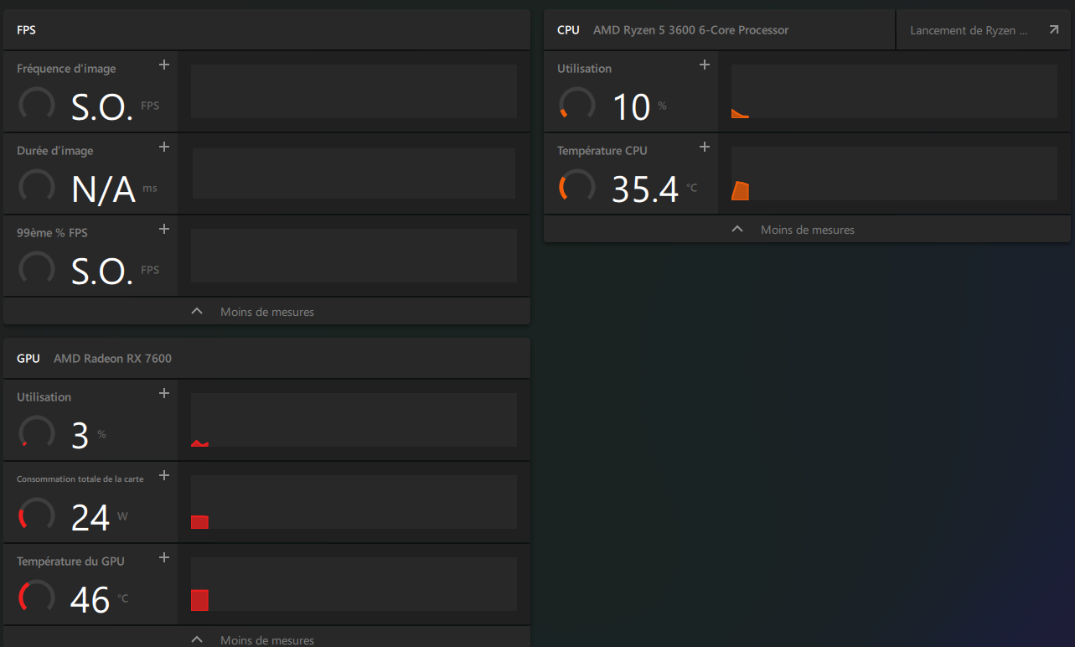Viewport: 1075px width, 647px height.
Task: Click plus icon beside Température CPU
Action: pyautogui.click(x=705, y=147)
